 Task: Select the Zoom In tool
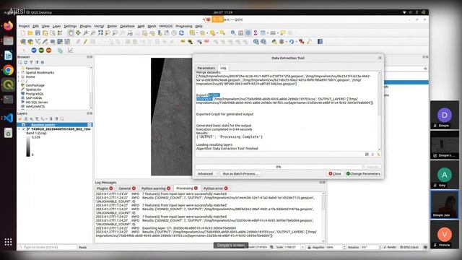point(86,33)
